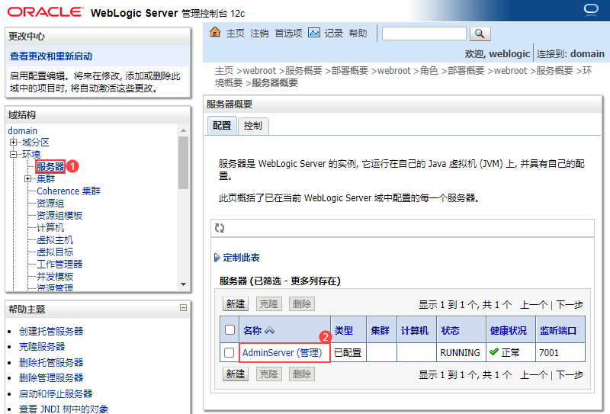Screen dimensions: 610x414
Task: Switch to the 控制 tab
Action: coord(253,126)
